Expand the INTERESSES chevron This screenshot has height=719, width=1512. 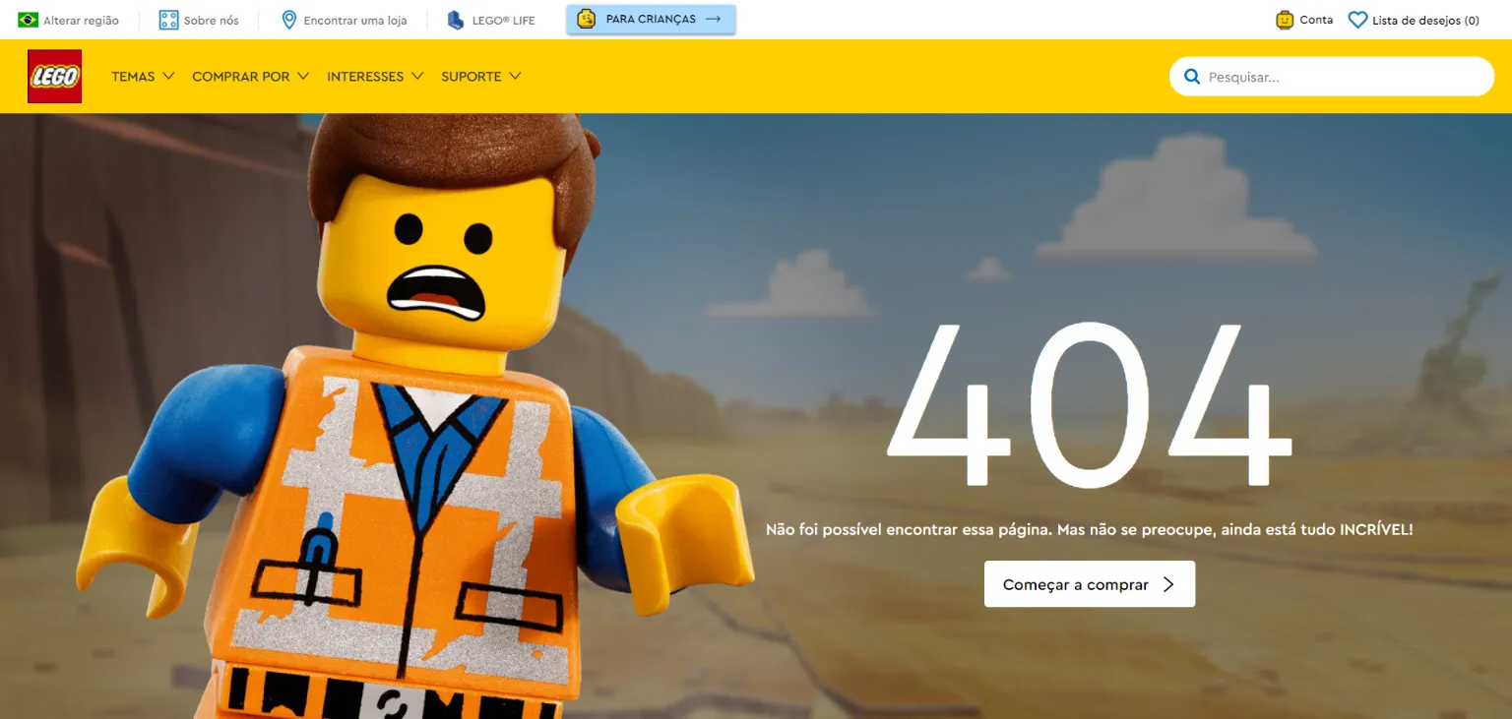click(417, 76)
